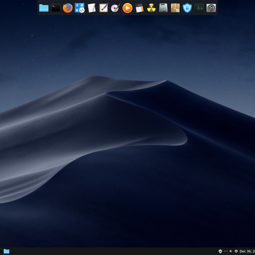
Task: Open the yellow radiation symbol app
Action: (x=151, y=8)
